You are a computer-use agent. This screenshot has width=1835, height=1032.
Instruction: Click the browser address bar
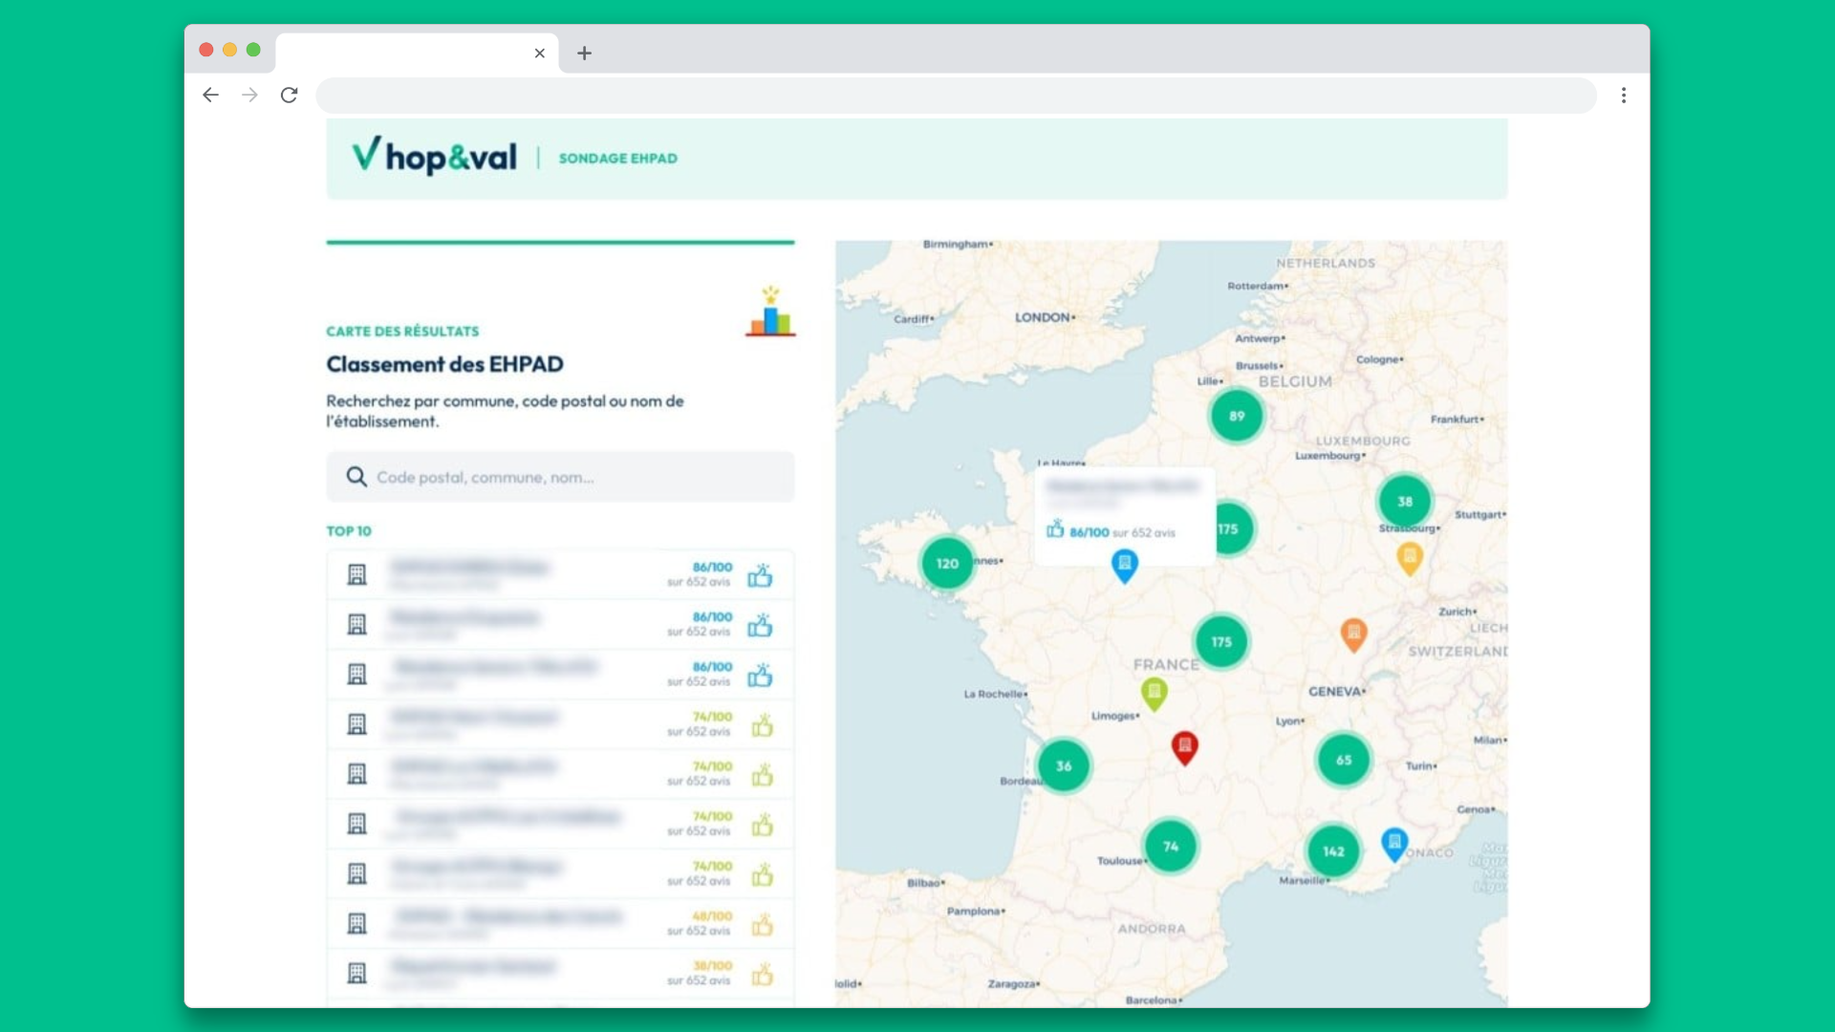956,95
